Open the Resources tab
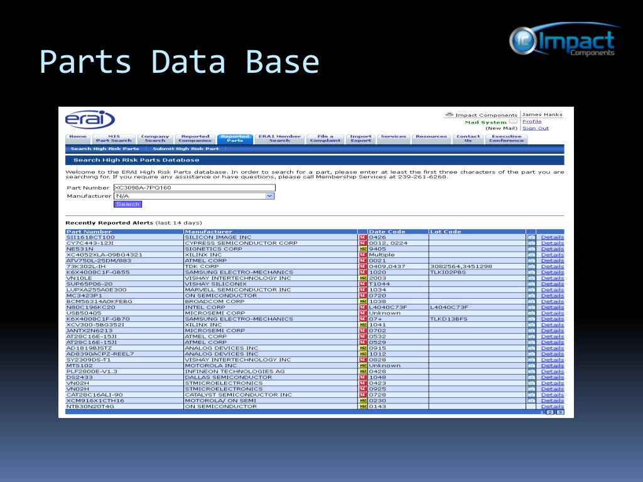Screen dimensions: 643x482 tap(431, 139)
